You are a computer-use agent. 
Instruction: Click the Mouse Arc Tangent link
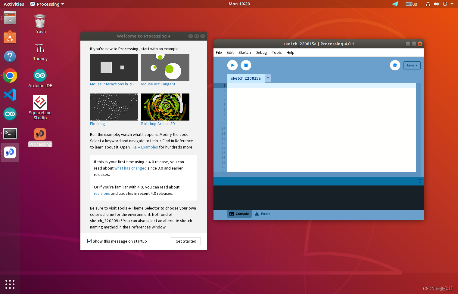coord(158,84)
